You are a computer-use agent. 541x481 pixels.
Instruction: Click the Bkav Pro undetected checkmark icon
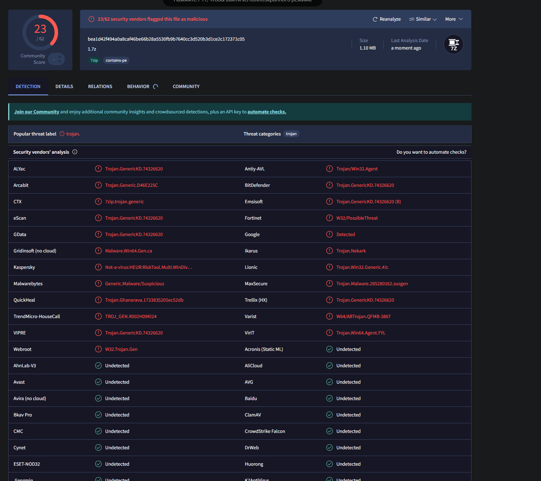[x=98, y=415]
